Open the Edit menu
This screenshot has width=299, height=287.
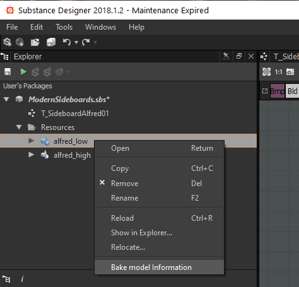pos(37,27)
